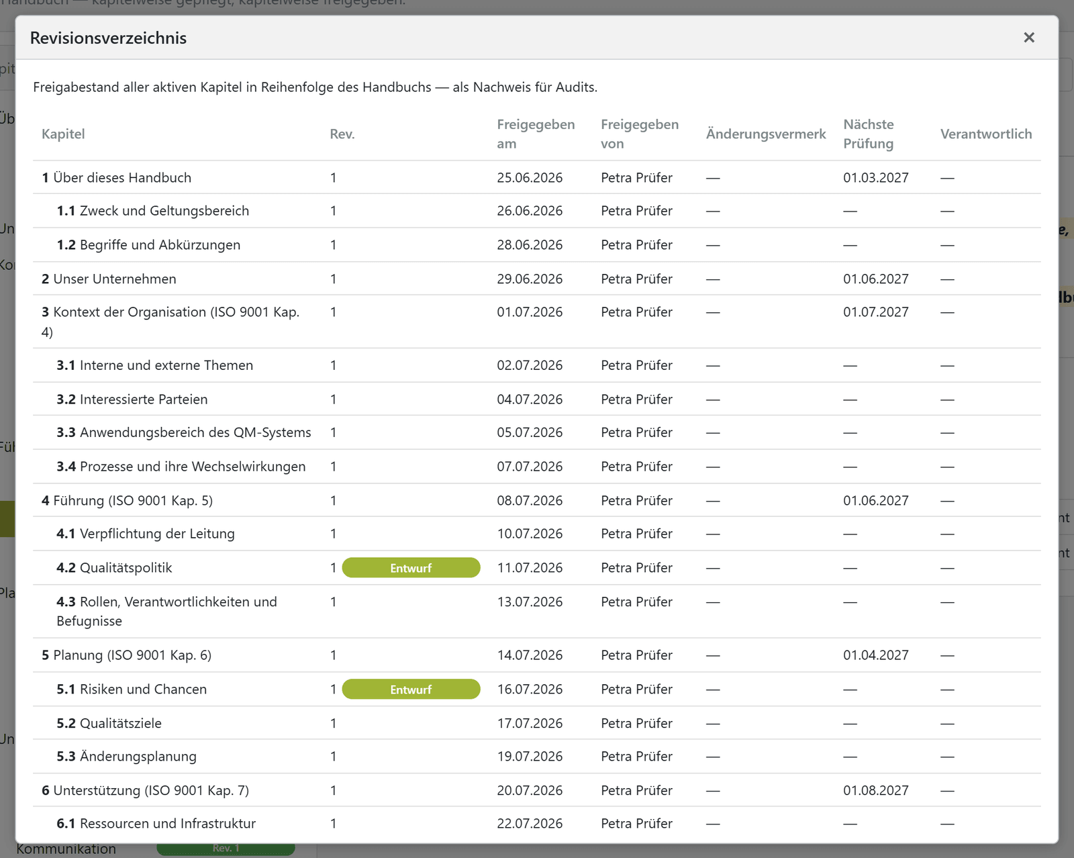Select the Verantwortlich column header
Image resolution: width=1074 pixels, height=858 pixels.
click(x=986, y=134)
